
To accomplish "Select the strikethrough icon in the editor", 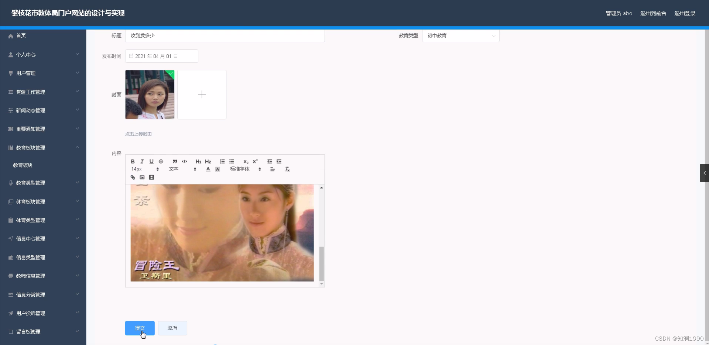I will tap(161, 161).
